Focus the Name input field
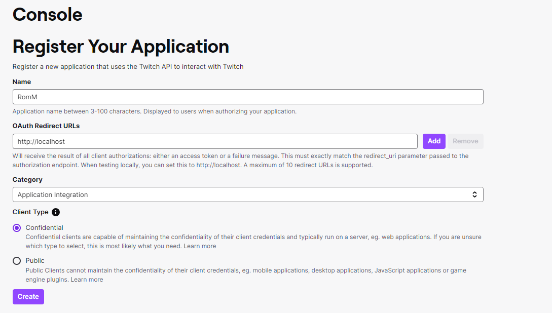 248,97
